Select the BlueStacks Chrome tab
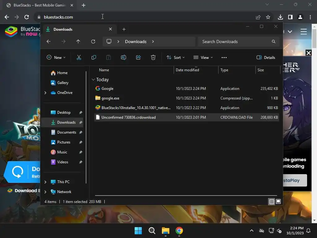The width and height of the screenshot is (317, 238). 39,5
